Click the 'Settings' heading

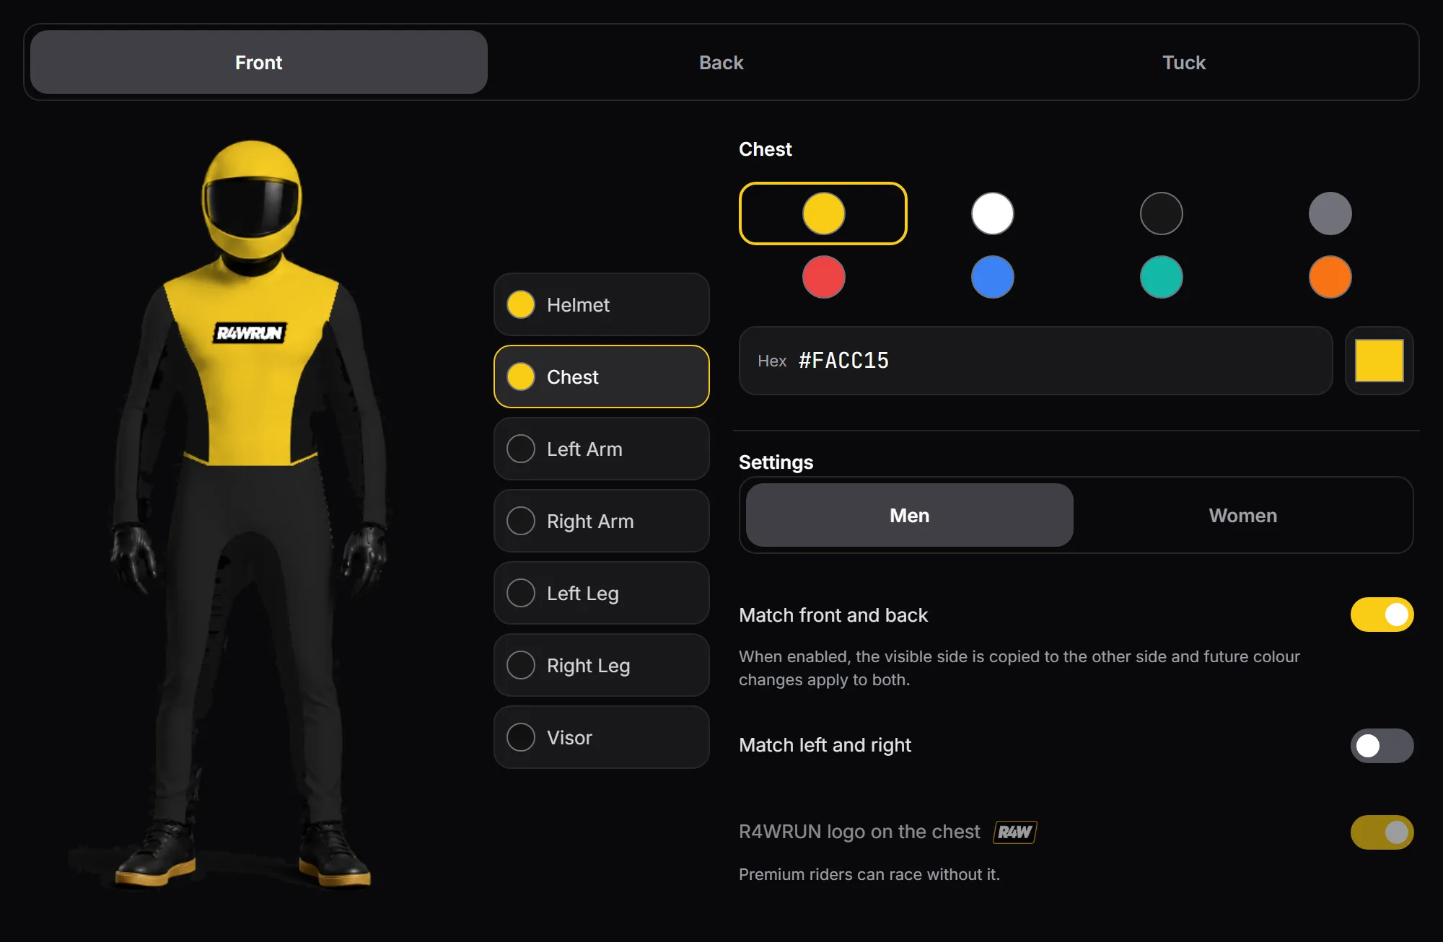pos(776,462)
